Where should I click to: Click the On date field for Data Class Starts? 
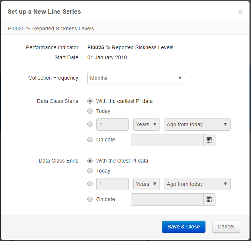tap(167, 140)
